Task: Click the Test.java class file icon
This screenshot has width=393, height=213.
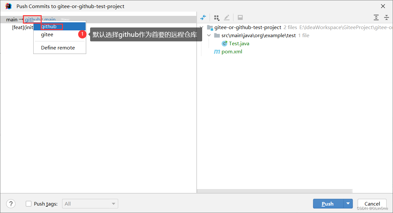Action: 224,44
